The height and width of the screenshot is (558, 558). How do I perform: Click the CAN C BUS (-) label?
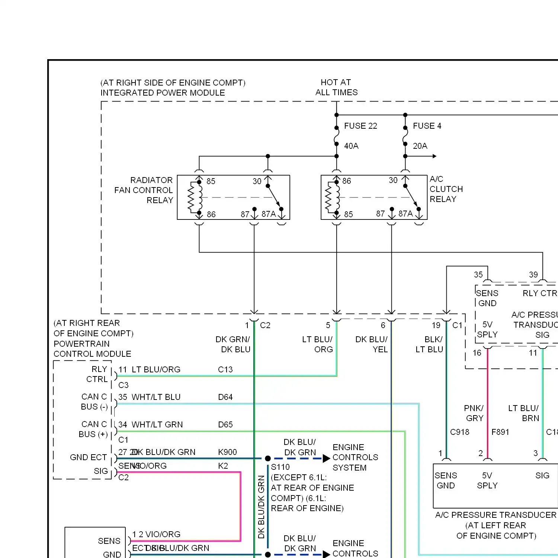click(94, 402)
